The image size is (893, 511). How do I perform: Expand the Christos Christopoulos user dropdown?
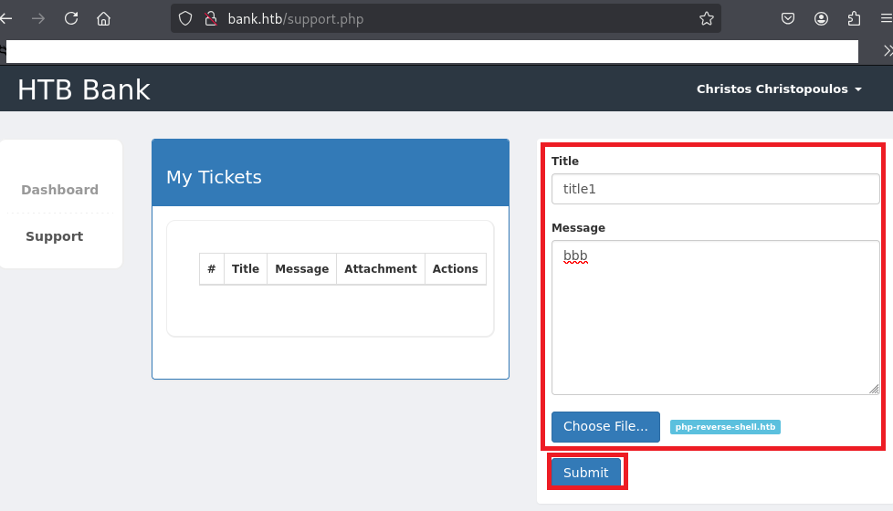pos(778,89)
